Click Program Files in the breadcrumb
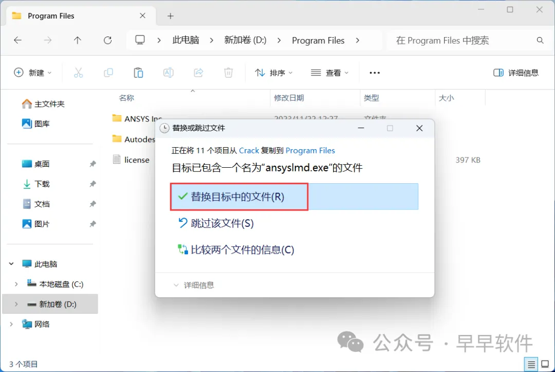 (318, 40)
